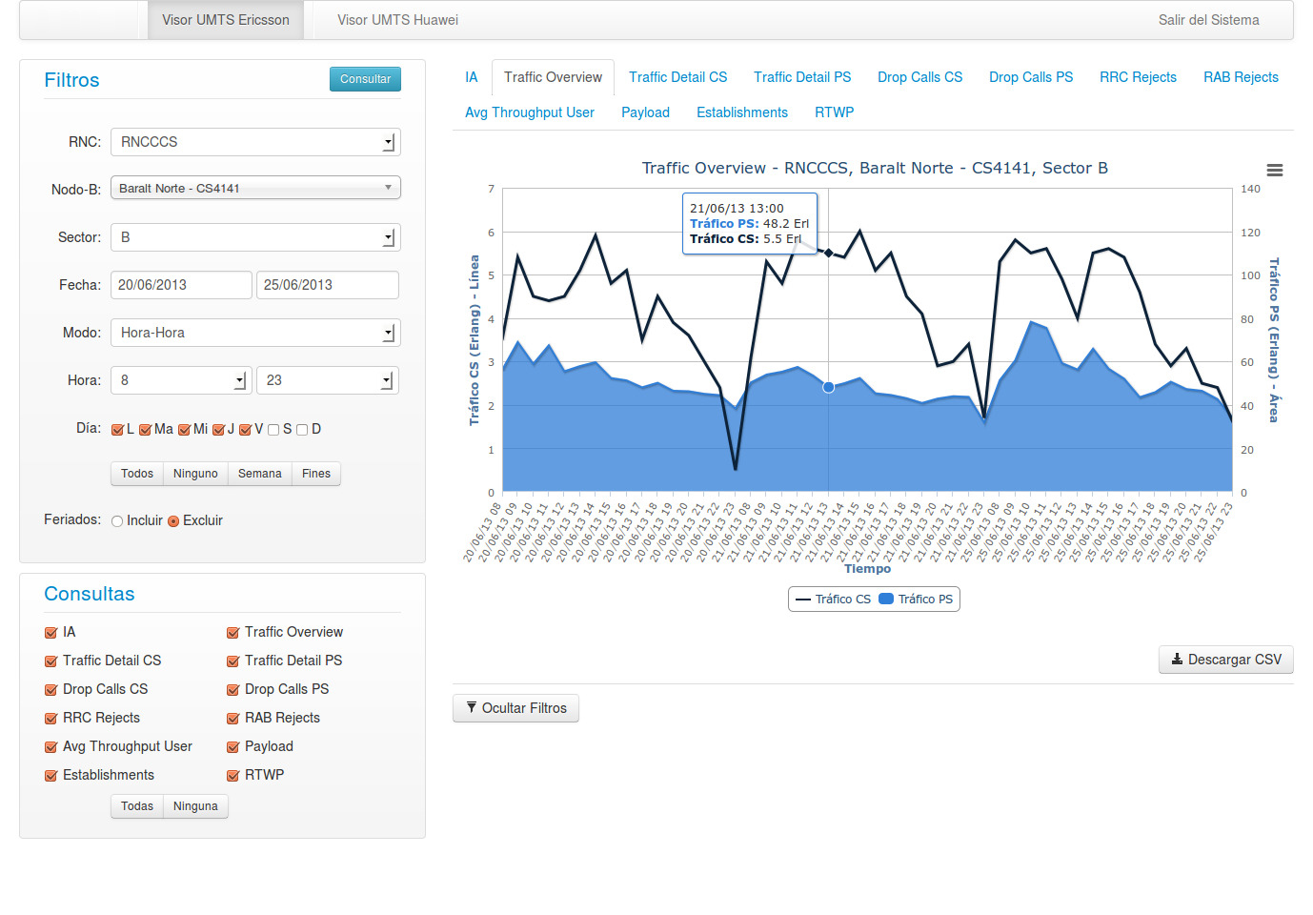Screen dimensions: 1313x915
Task: Uncheck Traffic Detail PS in Consultas
Action: click(232, 661)
